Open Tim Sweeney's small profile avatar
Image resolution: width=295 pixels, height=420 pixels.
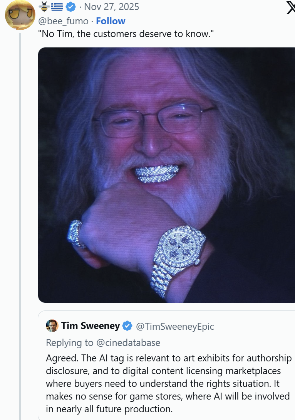coord(52,326)
